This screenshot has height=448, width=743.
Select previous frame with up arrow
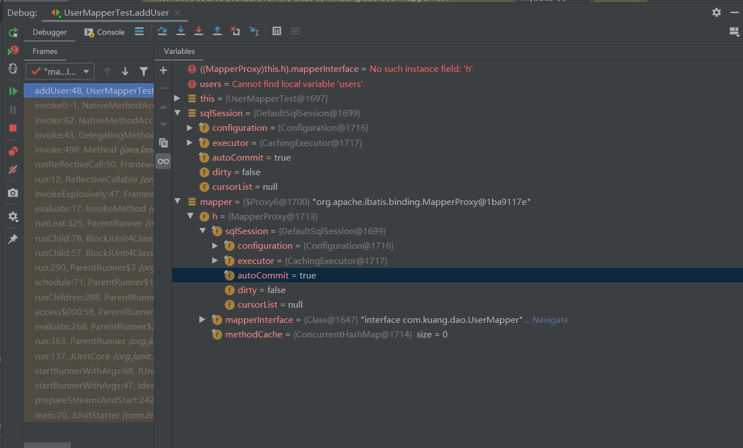point(107,71)
